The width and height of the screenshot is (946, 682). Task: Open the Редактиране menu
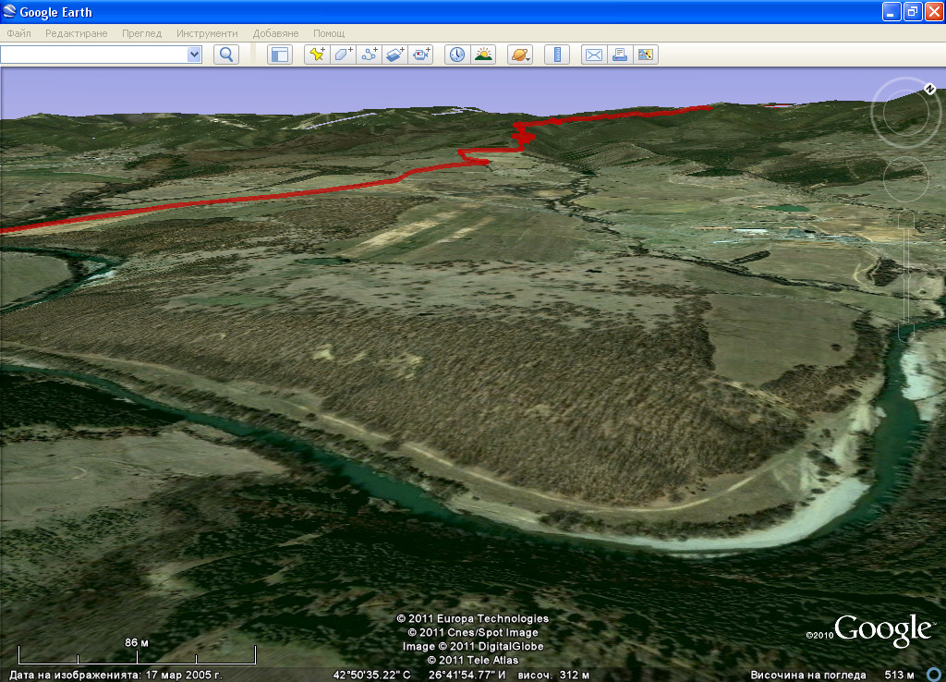click(77, 33)
